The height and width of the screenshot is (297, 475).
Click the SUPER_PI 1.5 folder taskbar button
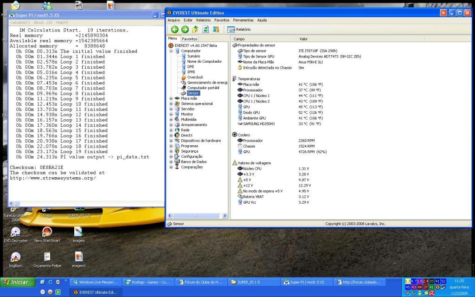[253, 282]
